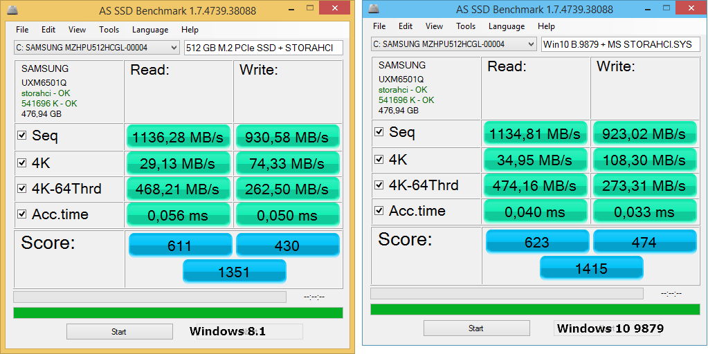Open Language menu in Windows 10 window
This screenshot has width=708, height=354.
click(507, 26)
